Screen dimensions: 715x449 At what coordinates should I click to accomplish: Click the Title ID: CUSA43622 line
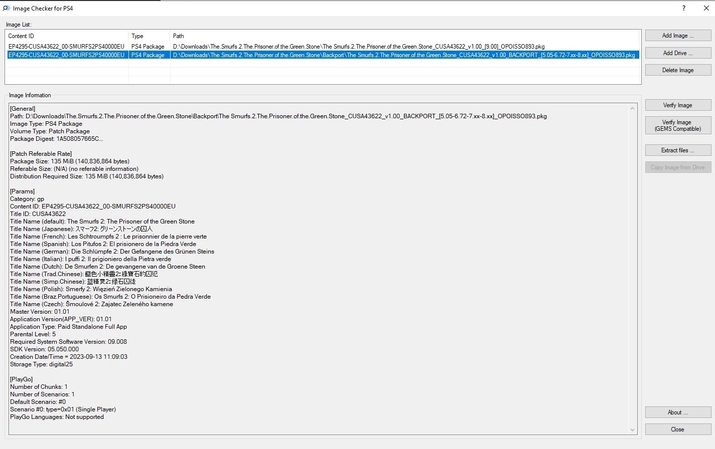pyautogui.click(x=38, y=214)
